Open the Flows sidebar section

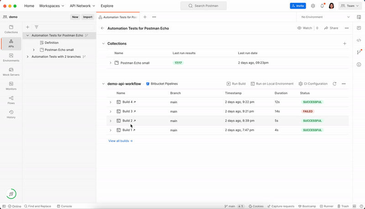point(11,100)
